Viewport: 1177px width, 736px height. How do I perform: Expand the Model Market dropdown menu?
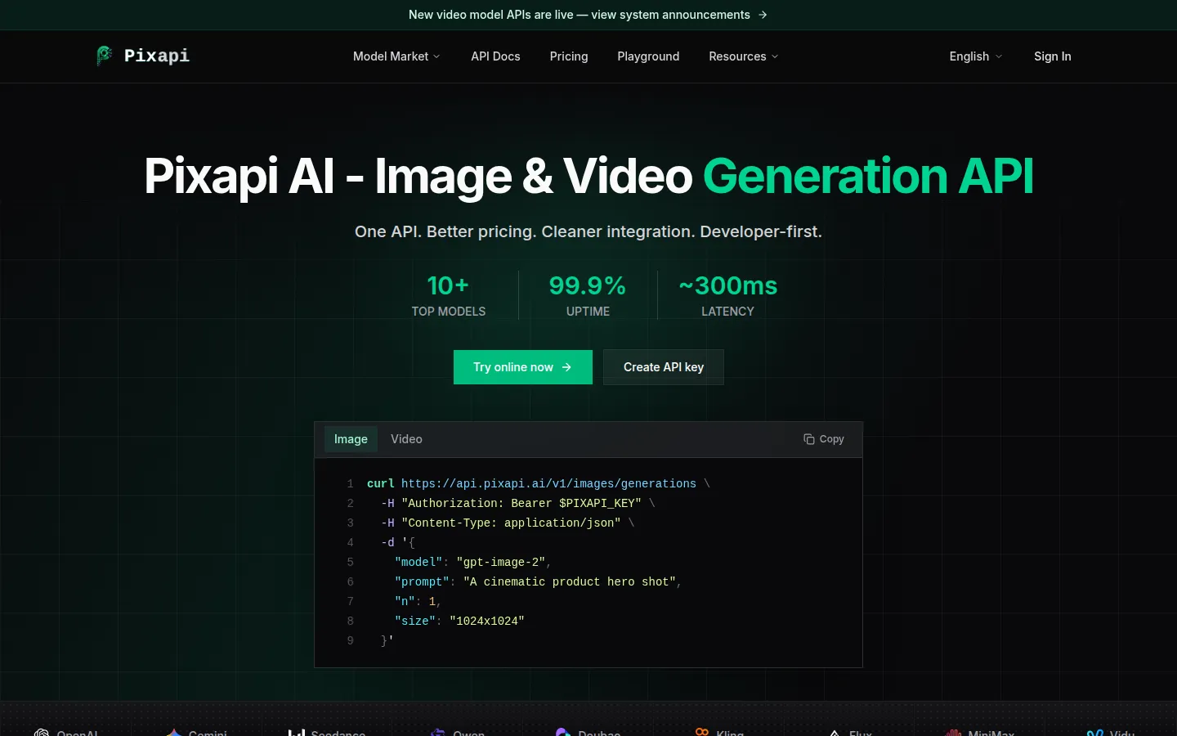click(396, 56)
